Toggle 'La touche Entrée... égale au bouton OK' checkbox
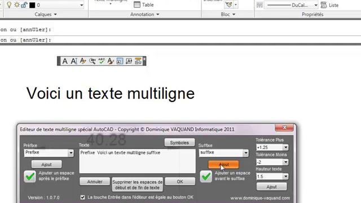 click(x=83, y=197)
